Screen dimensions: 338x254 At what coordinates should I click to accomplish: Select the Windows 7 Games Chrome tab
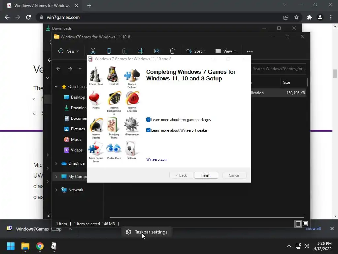pos(43,6)
